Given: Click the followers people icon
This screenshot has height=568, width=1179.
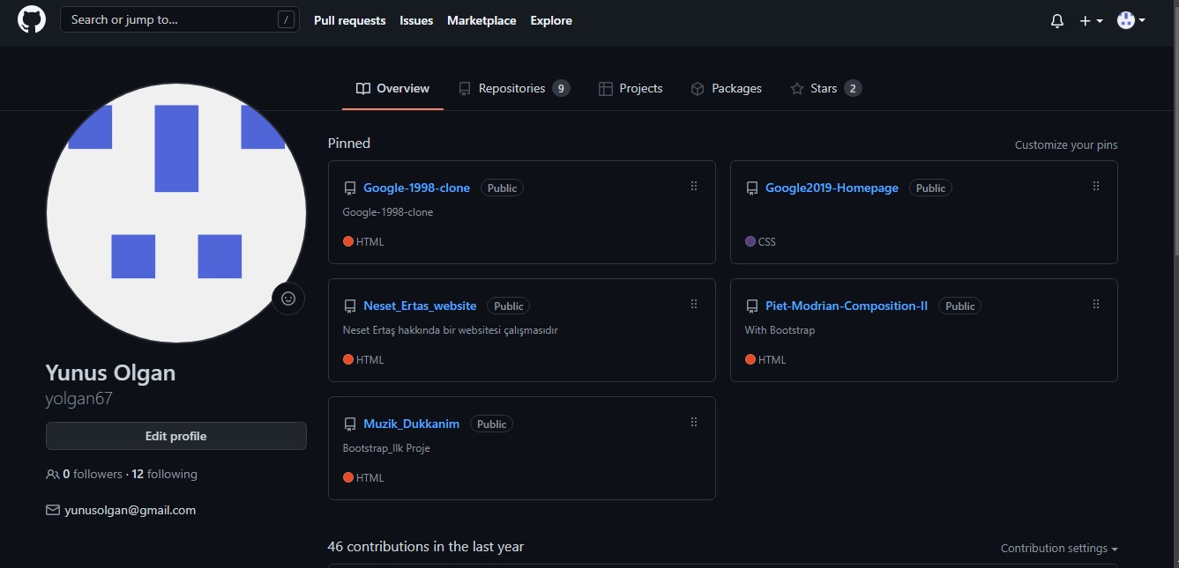Looking at the screenshot, I should click(x=53, y=474).
